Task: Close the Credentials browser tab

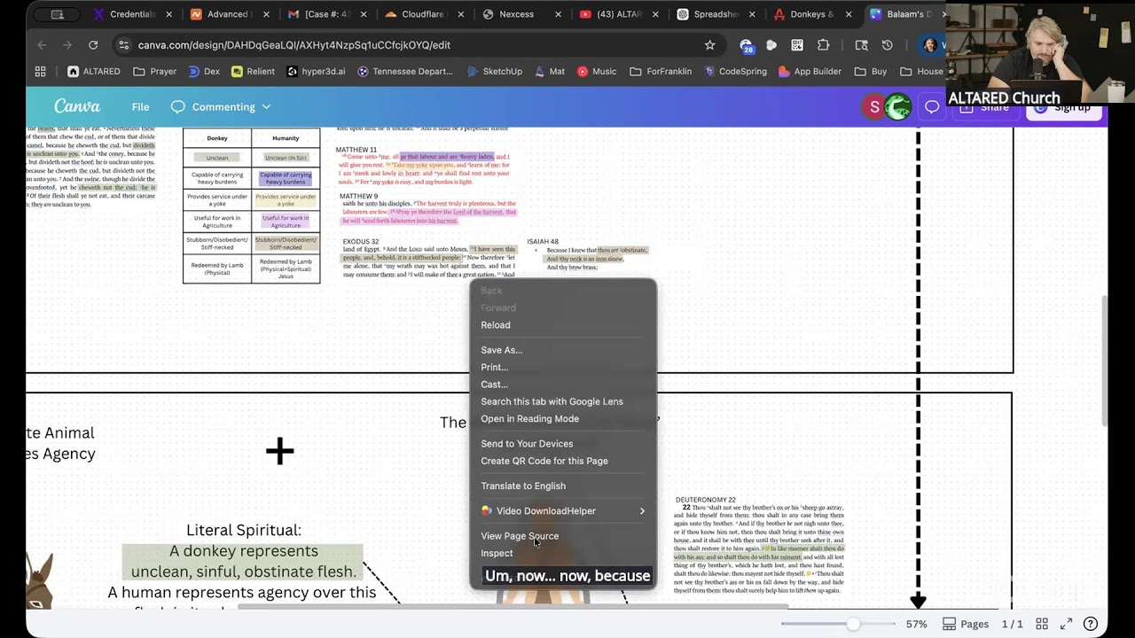Action: pyautogui.click(x=168, y=14)
